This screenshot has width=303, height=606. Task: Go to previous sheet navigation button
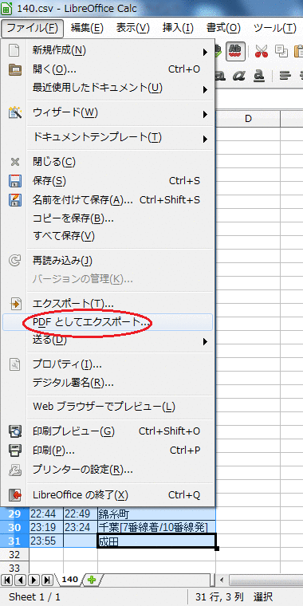pos(21,580)
